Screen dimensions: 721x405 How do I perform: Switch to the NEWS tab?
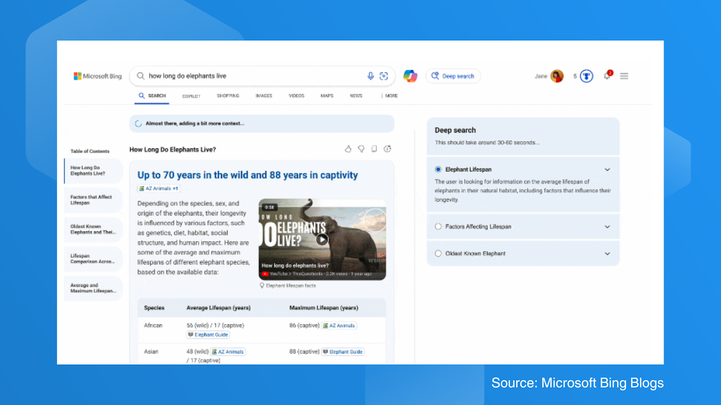click(356, 96)
